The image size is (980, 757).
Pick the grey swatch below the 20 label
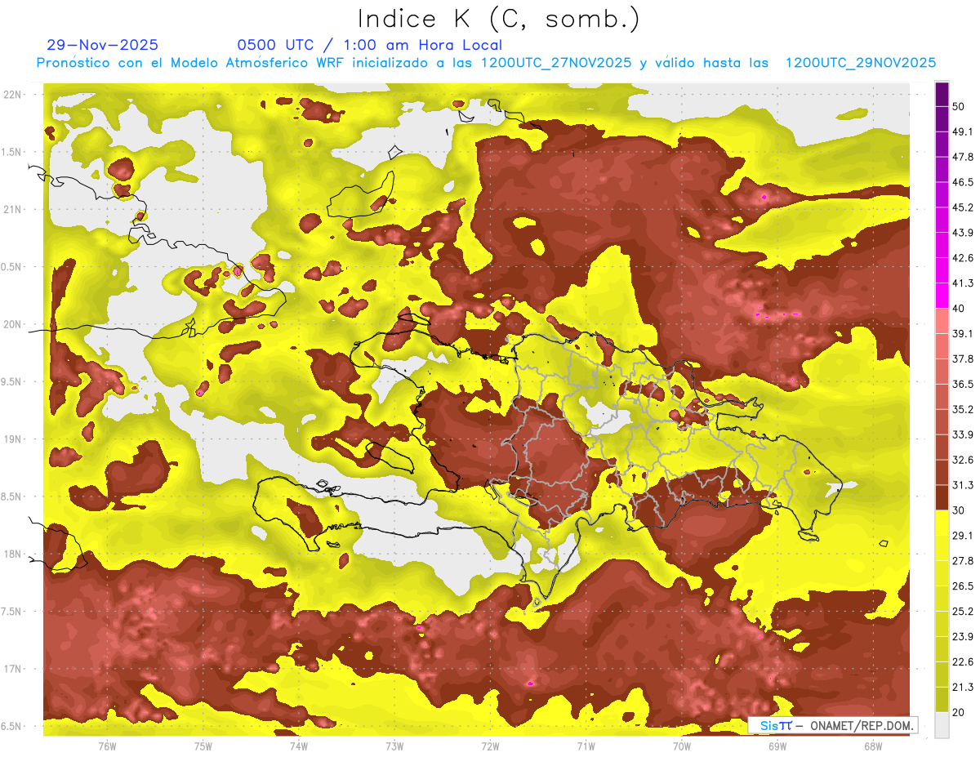tap(942, 725)
